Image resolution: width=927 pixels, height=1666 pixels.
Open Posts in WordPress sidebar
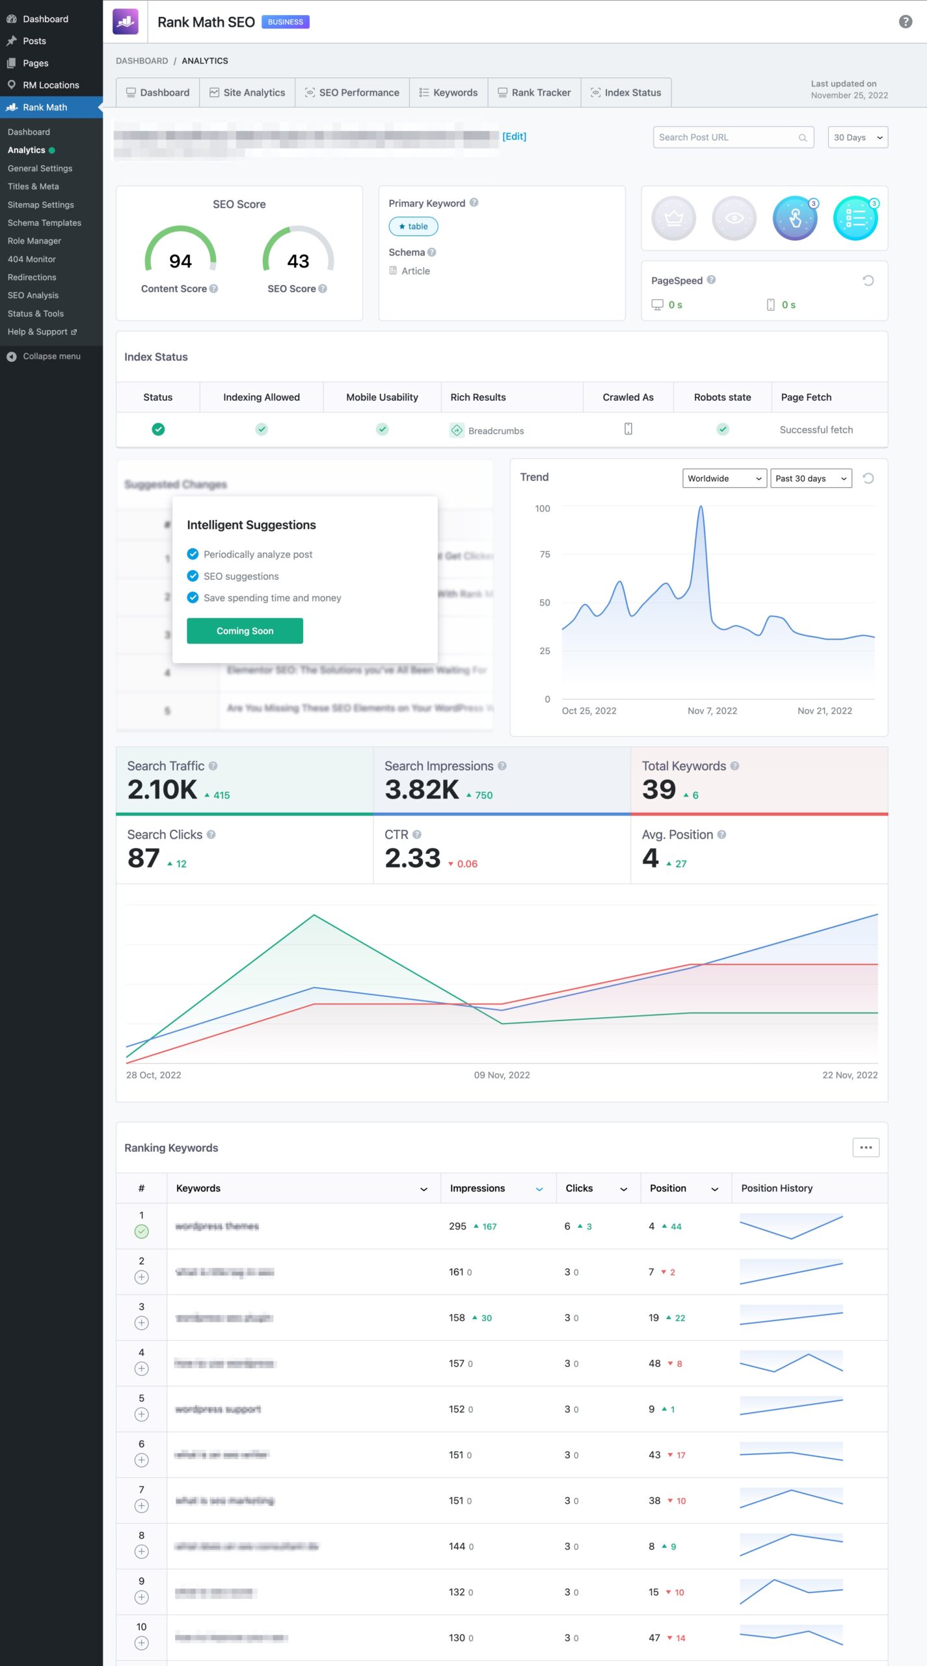pyautogui.click(x=34, y=41)
